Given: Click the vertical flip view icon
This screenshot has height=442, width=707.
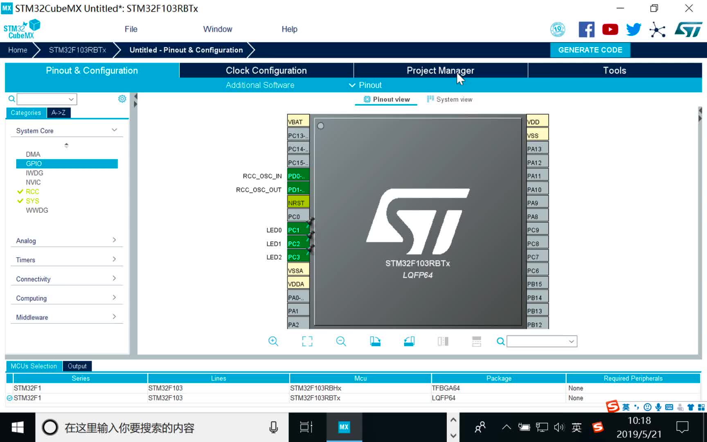Looking at the screenshot, I should (x=443, y=341).
